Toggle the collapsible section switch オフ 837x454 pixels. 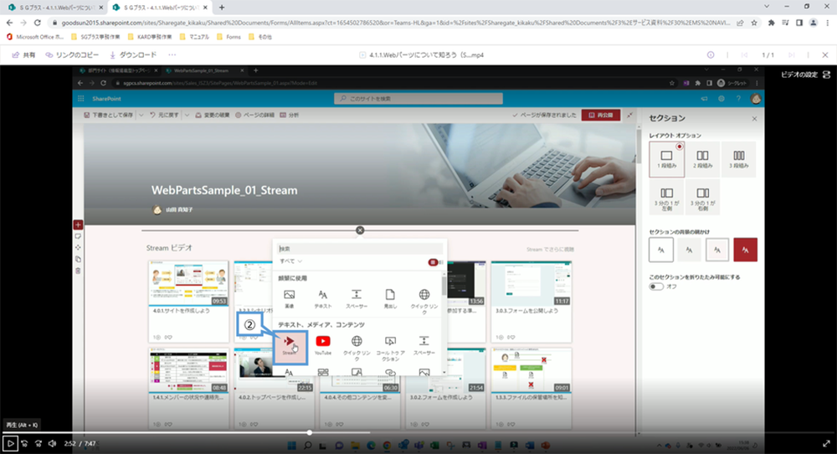[656, 286]
